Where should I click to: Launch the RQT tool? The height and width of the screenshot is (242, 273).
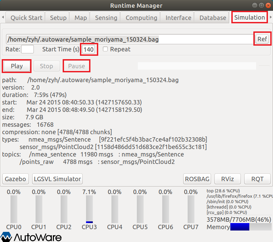258,179
